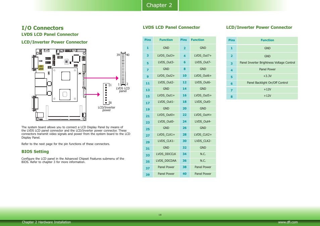This screenshot has height=226, width=320.
Task: Click the Chapter 2 header tab
Action: tap(160, 5)
